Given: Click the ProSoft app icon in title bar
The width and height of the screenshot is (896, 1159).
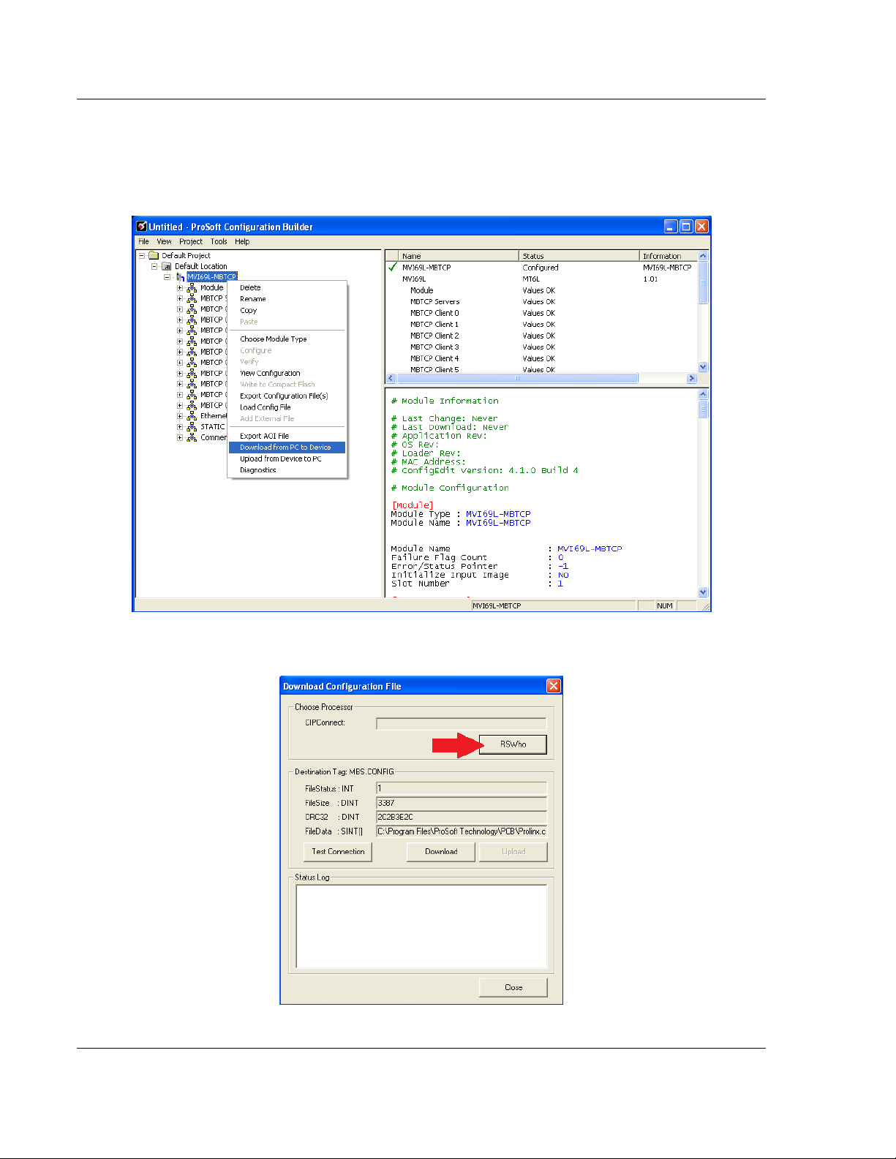Looking at the screenshot, I should click(x=141, y=227).
